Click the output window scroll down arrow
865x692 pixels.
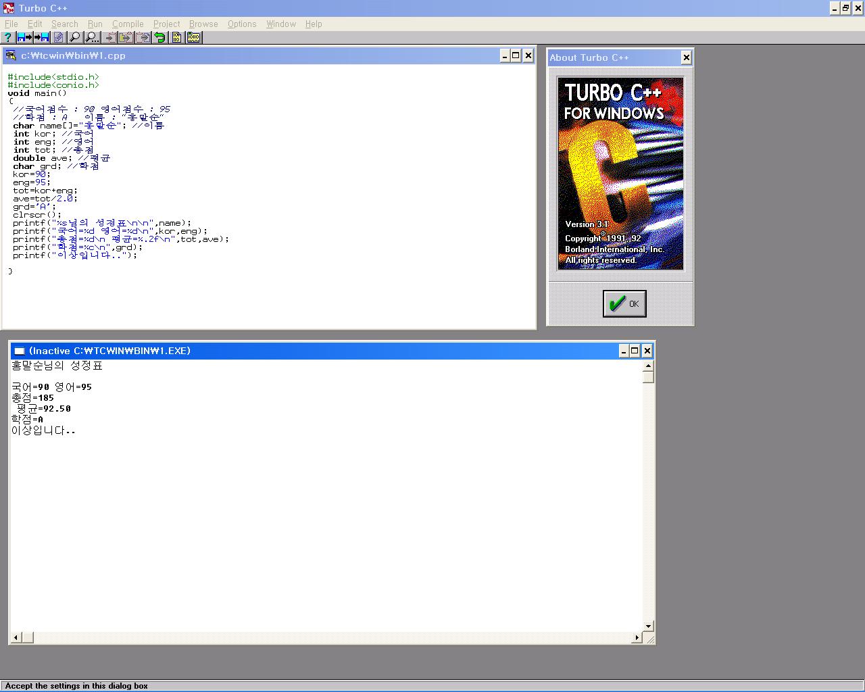pos(648,626)
